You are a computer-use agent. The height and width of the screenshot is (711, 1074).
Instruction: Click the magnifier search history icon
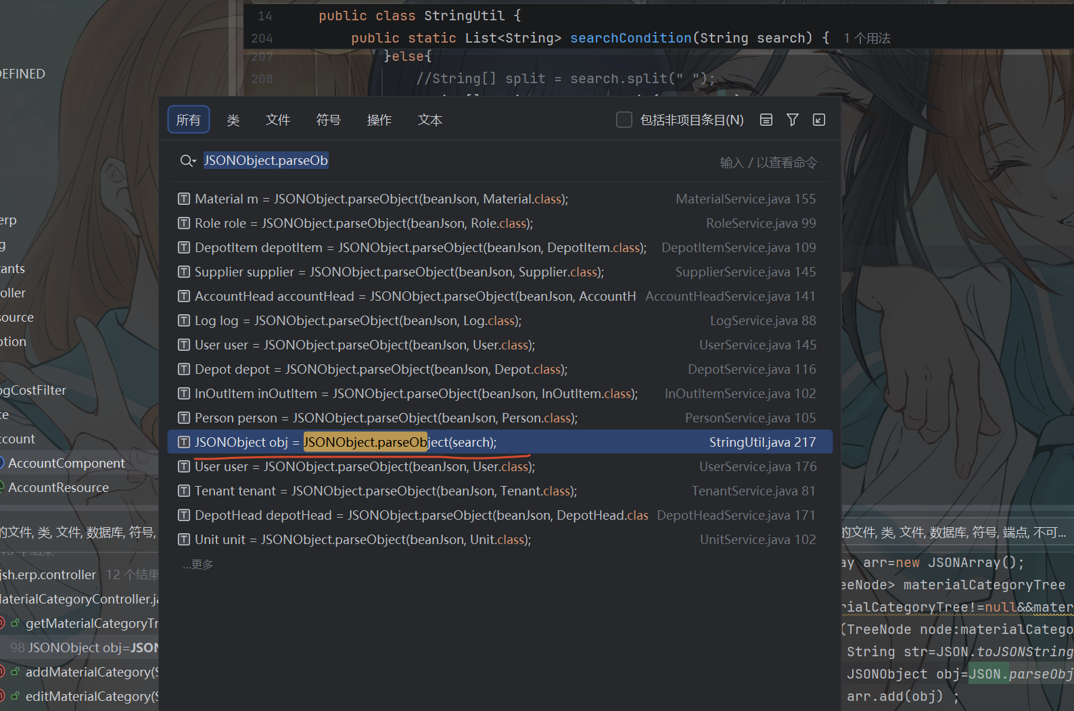[x=187, y=161]
